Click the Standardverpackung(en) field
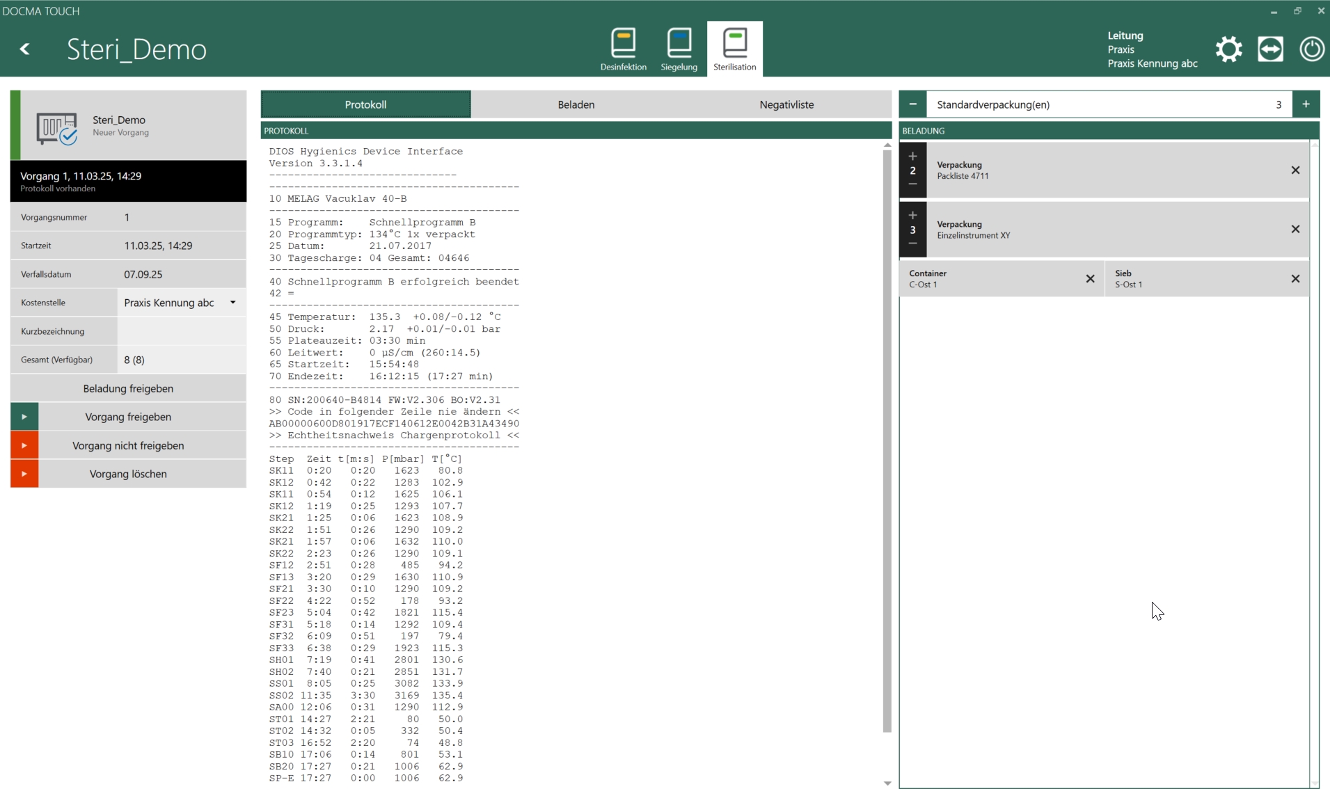Viewport: 1330px width, 798px height. click(x=1109, y=104)
